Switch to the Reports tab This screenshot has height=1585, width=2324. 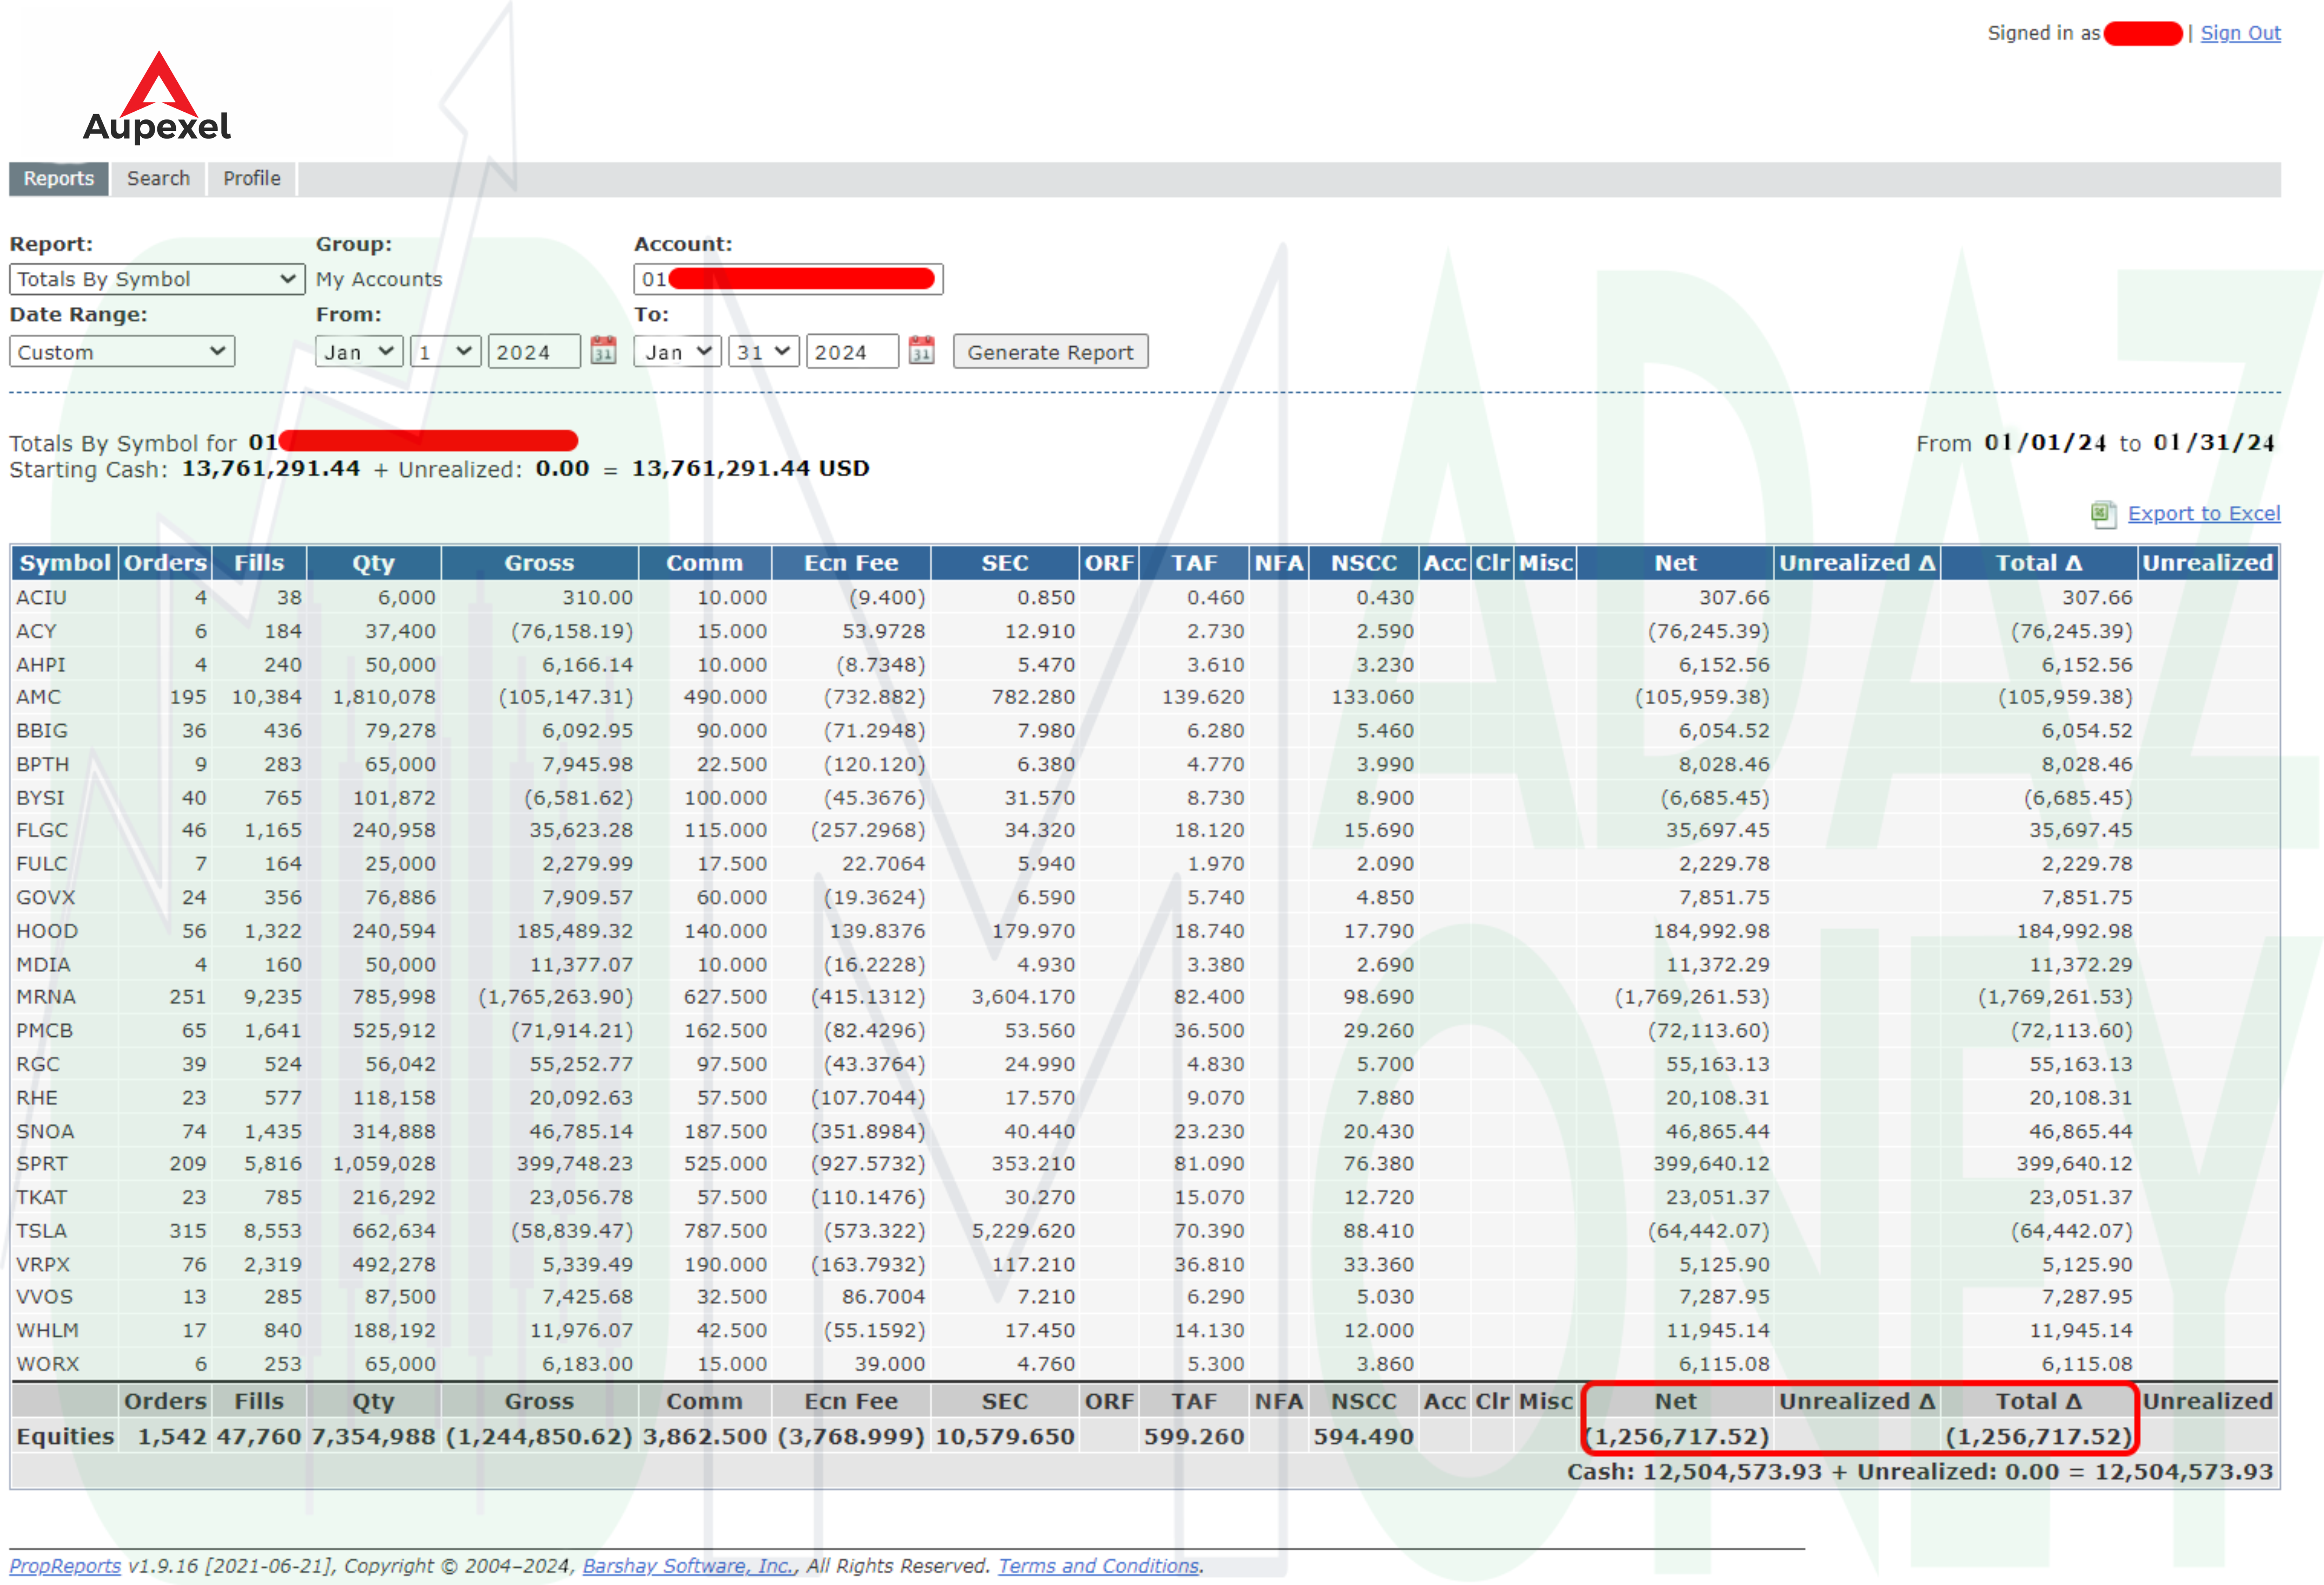tap(59, 179)
